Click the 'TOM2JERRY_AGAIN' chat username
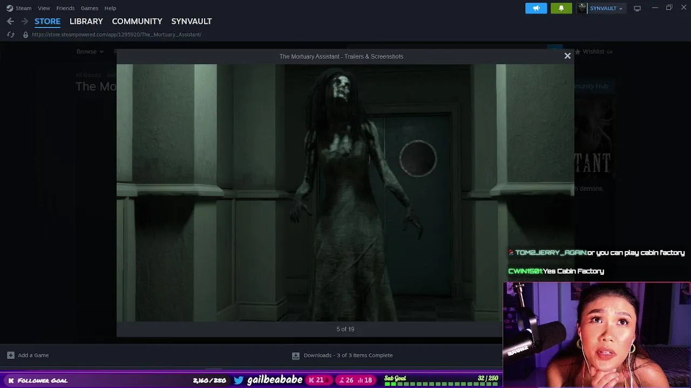Image resolution: width=691 pixels, height=388 pixels. [x=551, y=253]
